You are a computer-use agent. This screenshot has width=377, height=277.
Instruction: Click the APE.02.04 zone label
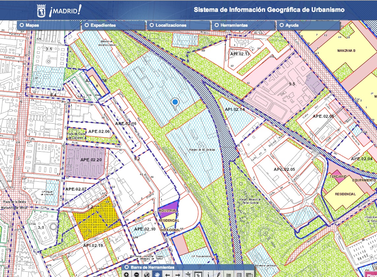pyautogui.click(x=361, y=159)
